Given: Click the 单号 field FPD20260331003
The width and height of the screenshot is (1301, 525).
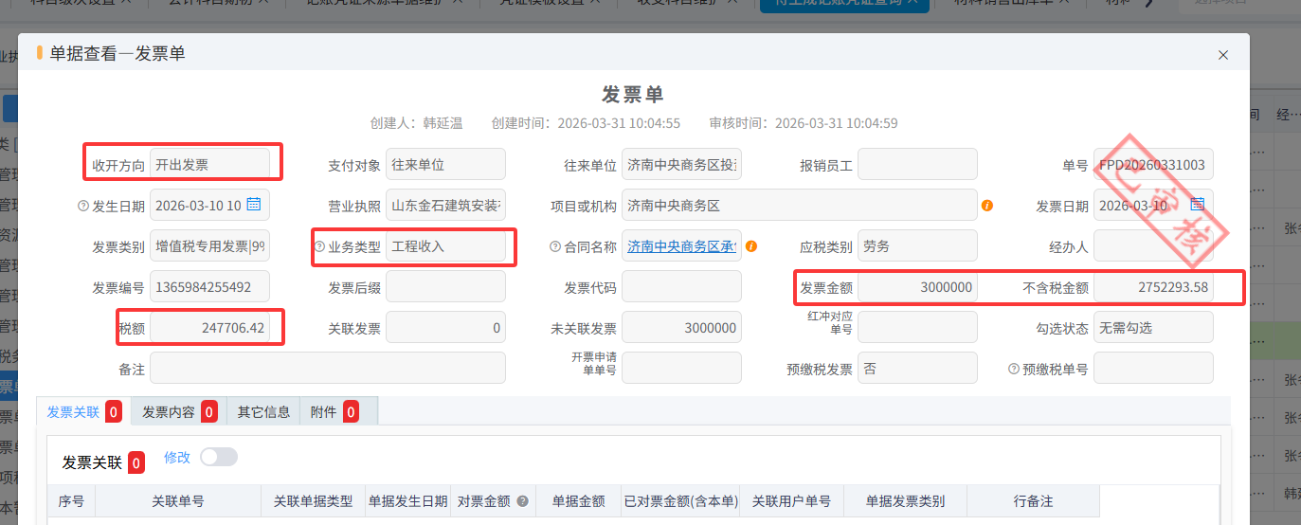Looking at the screenshot, I should point(1153,164).
